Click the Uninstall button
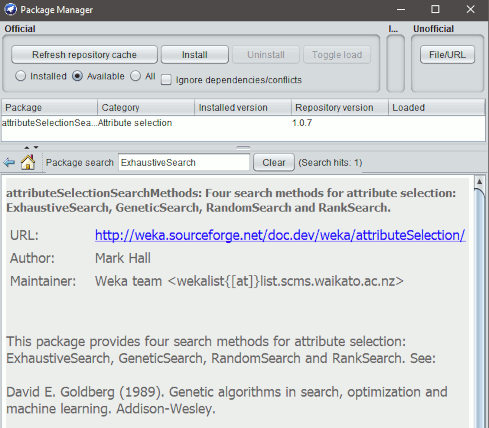This screenshot has width=489, height=428. pos(266,55)
